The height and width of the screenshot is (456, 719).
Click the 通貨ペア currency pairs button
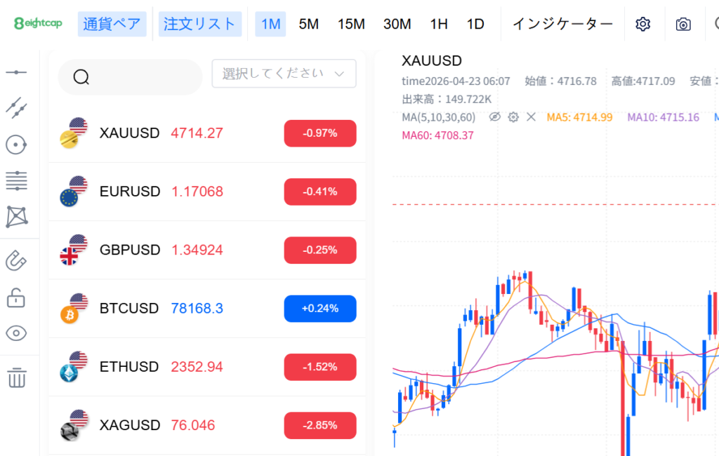click(112, 24)
